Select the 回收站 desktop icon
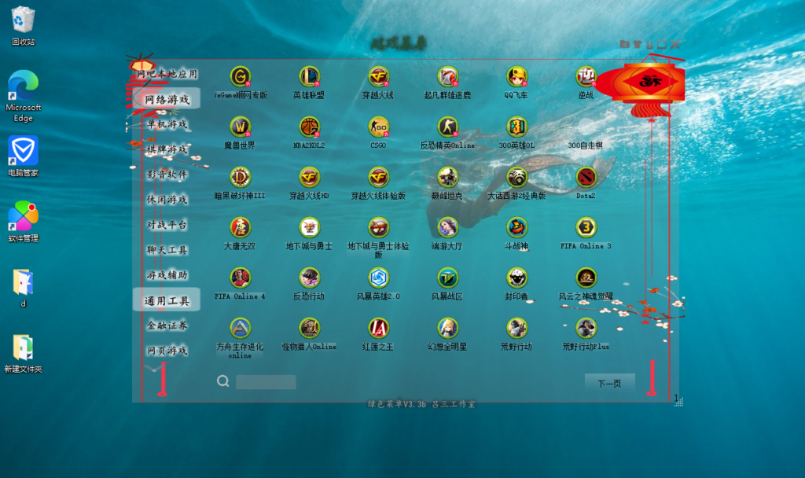 [x=23, y=26]
